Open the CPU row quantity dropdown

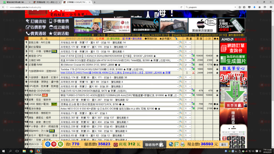[x=188, y=56]
